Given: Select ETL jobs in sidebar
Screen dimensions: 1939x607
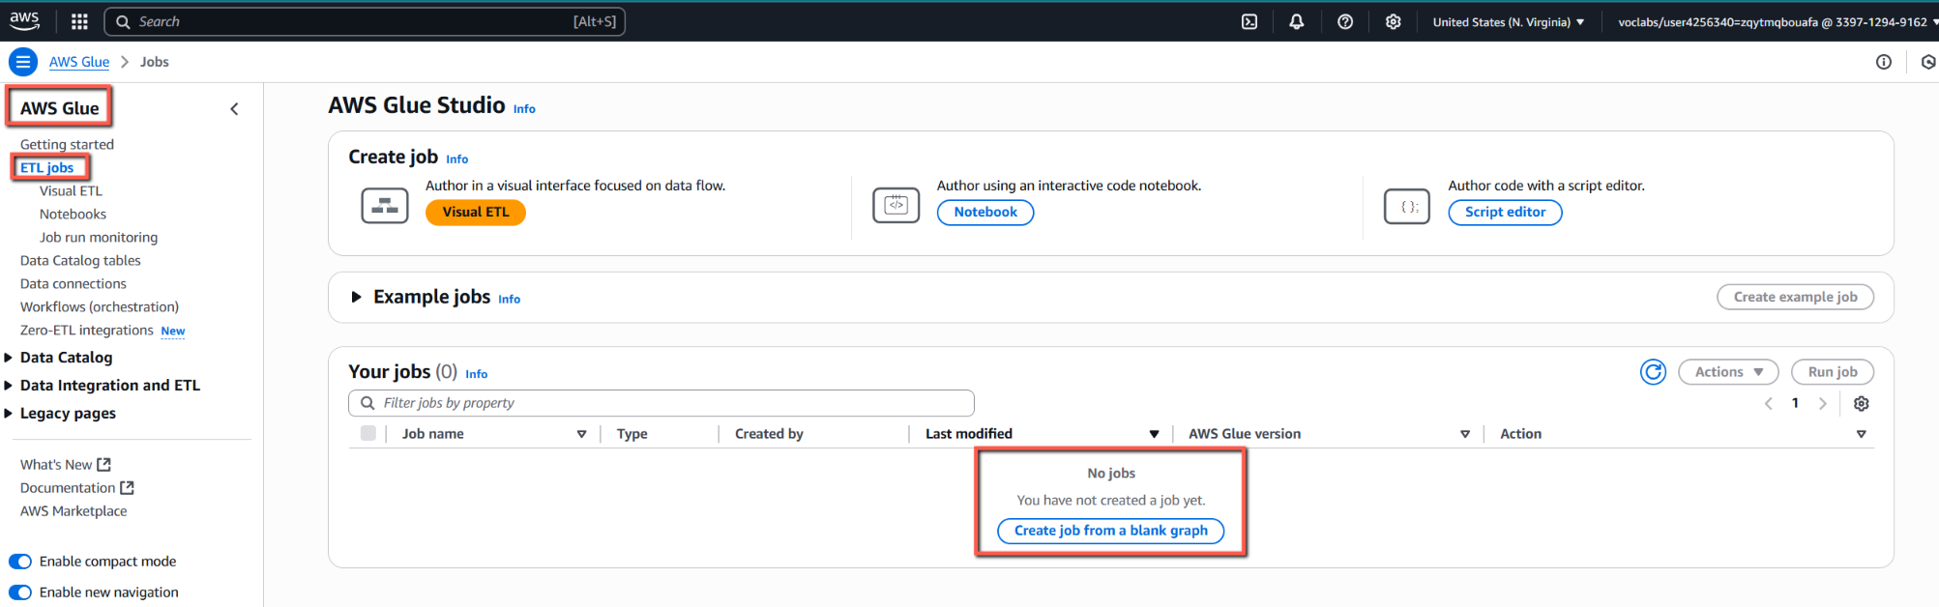Looking at the screenshot, I should tap(47, 167).
